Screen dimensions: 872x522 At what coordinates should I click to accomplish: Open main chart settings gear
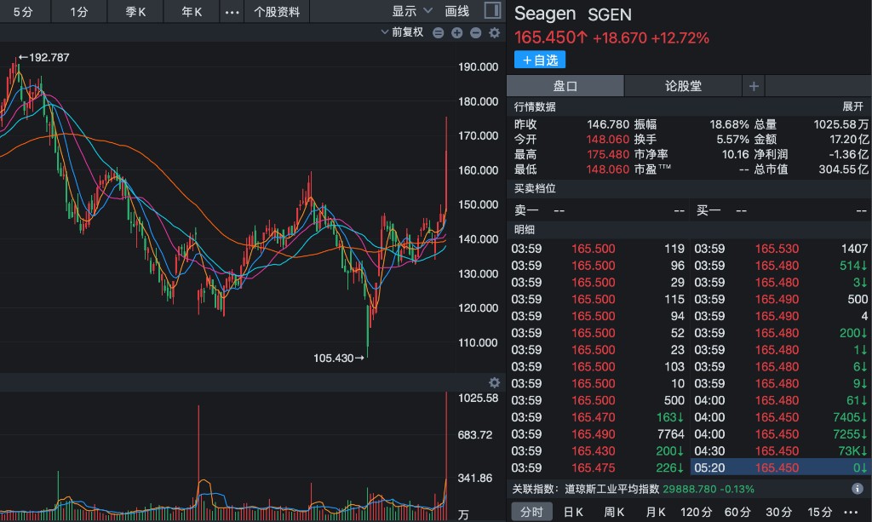494,33
